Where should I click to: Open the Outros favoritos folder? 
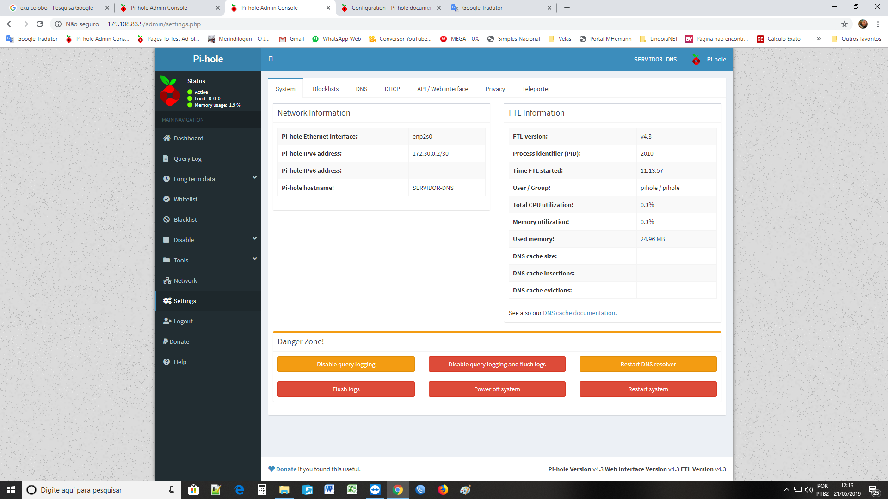click(856, 39)
